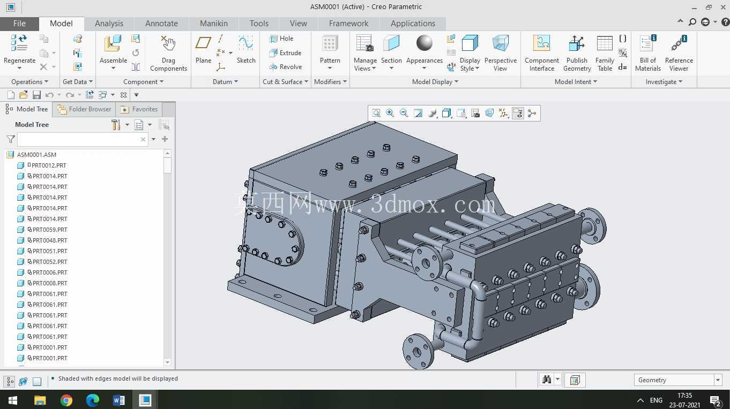Create new file from quick access toolbar
Image resolution: width=730 pixels, height=409 pixels.
point(10,95)
